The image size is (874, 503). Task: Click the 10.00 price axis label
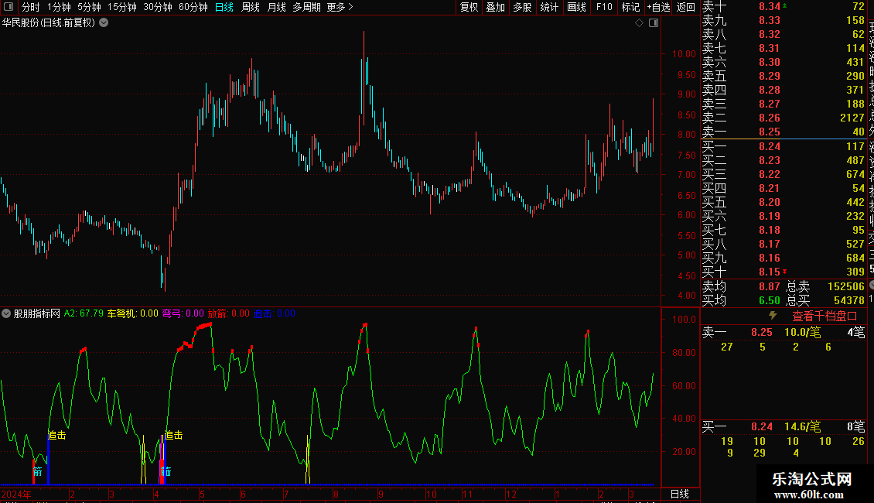[x=684, y=54]
